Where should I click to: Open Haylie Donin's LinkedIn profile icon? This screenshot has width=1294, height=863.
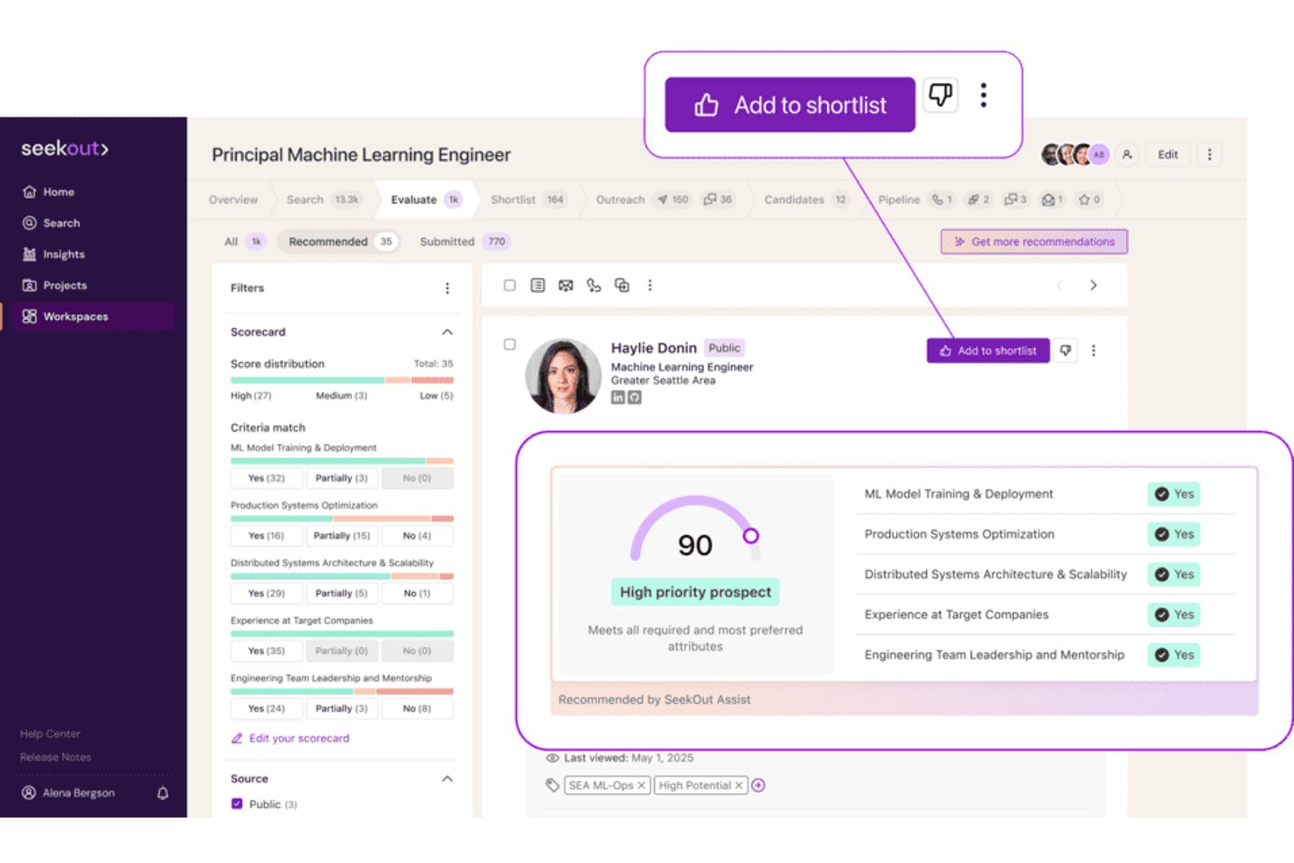click(618, 397)
